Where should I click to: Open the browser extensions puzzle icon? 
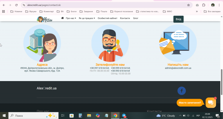[204, 5]
